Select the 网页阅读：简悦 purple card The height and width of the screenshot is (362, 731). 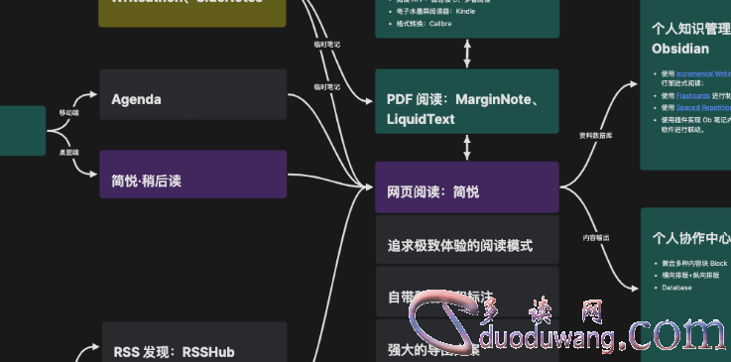tap(466, 187)
